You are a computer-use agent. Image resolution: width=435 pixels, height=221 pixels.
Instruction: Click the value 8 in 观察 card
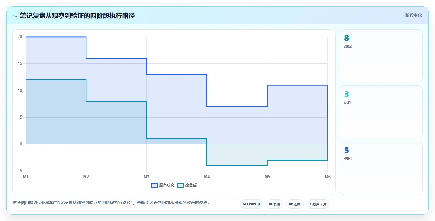click(347, 38)
